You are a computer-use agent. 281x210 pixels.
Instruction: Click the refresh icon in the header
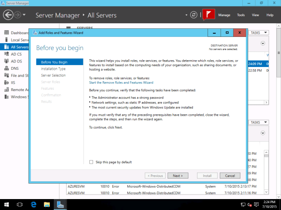tap(193, 15)
